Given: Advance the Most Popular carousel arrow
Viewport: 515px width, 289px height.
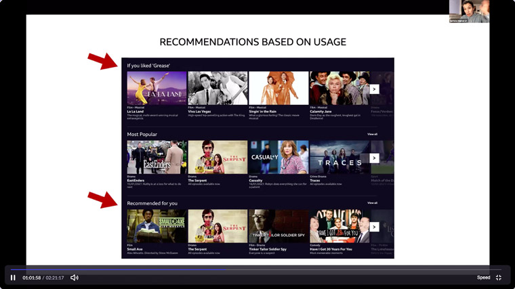Looking at the screenshot, I should pyautogui.click(x=374, y=158).
